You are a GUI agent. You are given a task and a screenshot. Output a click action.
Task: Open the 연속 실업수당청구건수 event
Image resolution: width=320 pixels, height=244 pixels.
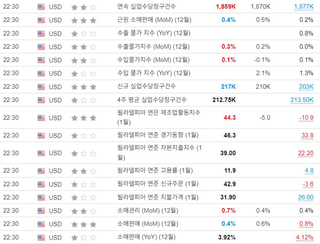(x=146, y=7)
